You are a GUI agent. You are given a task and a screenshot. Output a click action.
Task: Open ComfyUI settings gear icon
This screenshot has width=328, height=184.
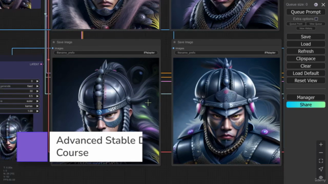316,5
